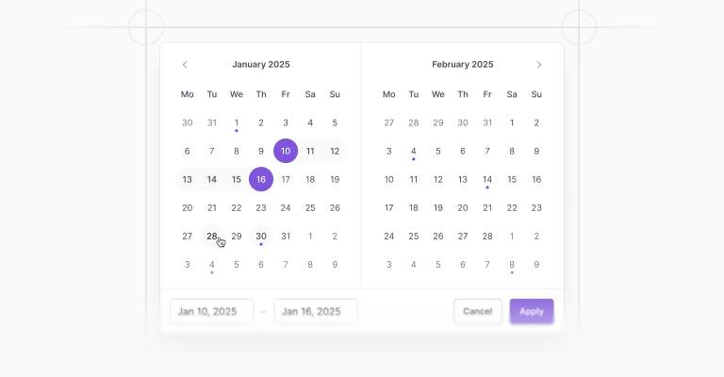
Task: Select January 10, the range start
Action: [x=286, y=151]
